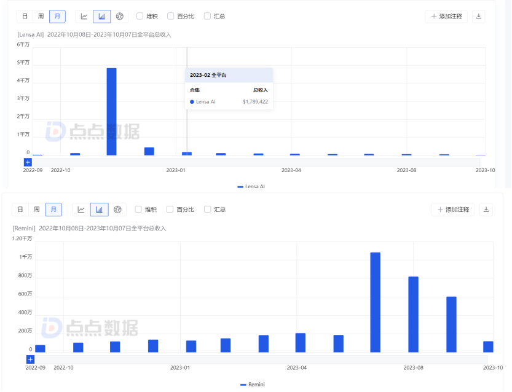Click globe icon in Lensa AI toolbar
Screen dimensions: 512x392
pos(120,16)
